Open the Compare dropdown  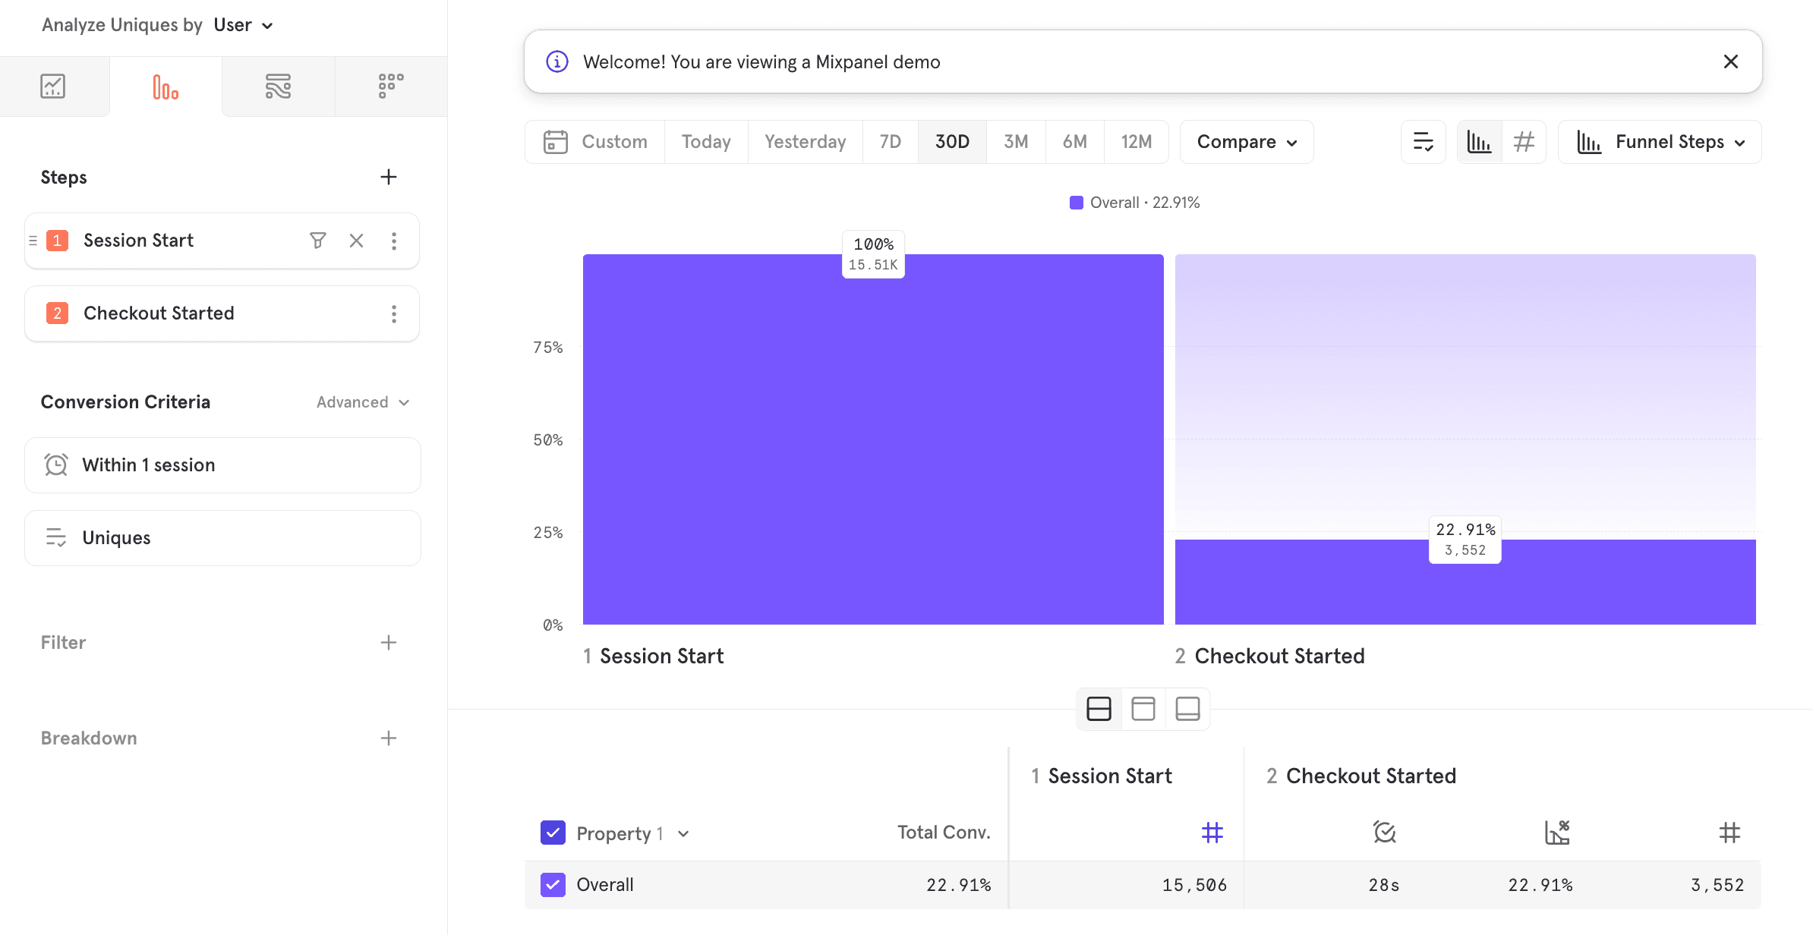[x=1247, y=142]
